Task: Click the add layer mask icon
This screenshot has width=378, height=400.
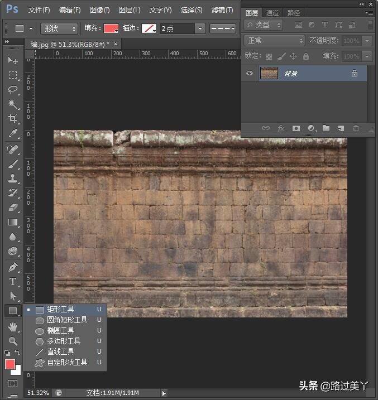Action: (296, 128)
